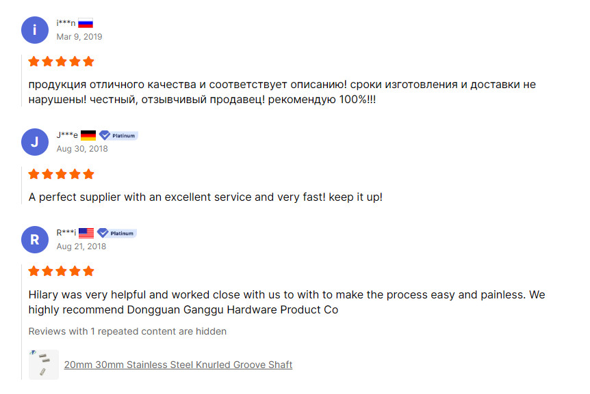Click the reviewer name J***e
590x394 pixels.
click(67, 135)
